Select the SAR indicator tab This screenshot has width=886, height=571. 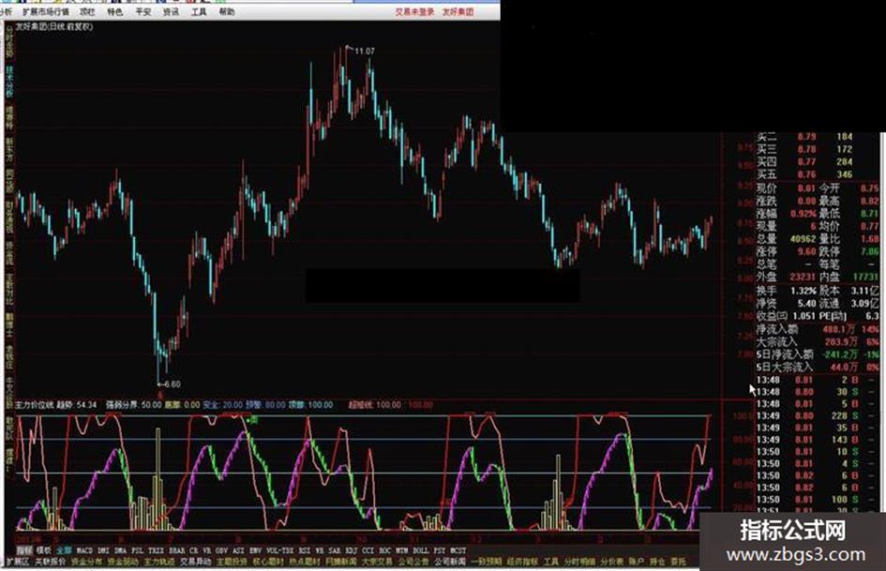click(335, 550)
